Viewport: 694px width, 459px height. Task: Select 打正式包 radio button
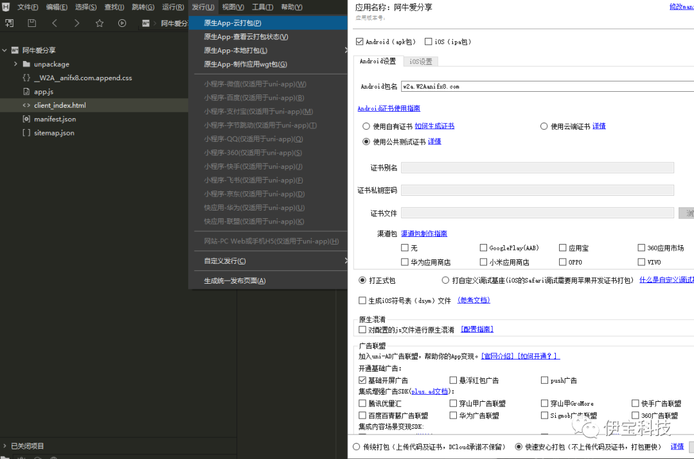click(x=362, y=280)
